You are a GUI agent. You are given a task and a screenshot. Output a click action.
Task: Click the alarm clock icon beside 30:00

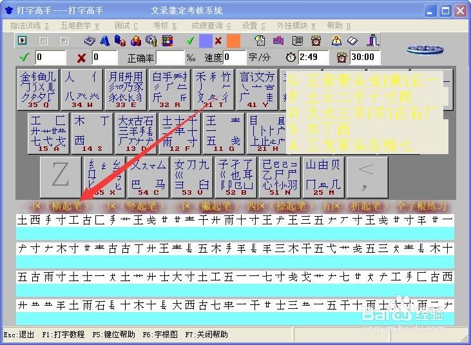pos(341,57)
